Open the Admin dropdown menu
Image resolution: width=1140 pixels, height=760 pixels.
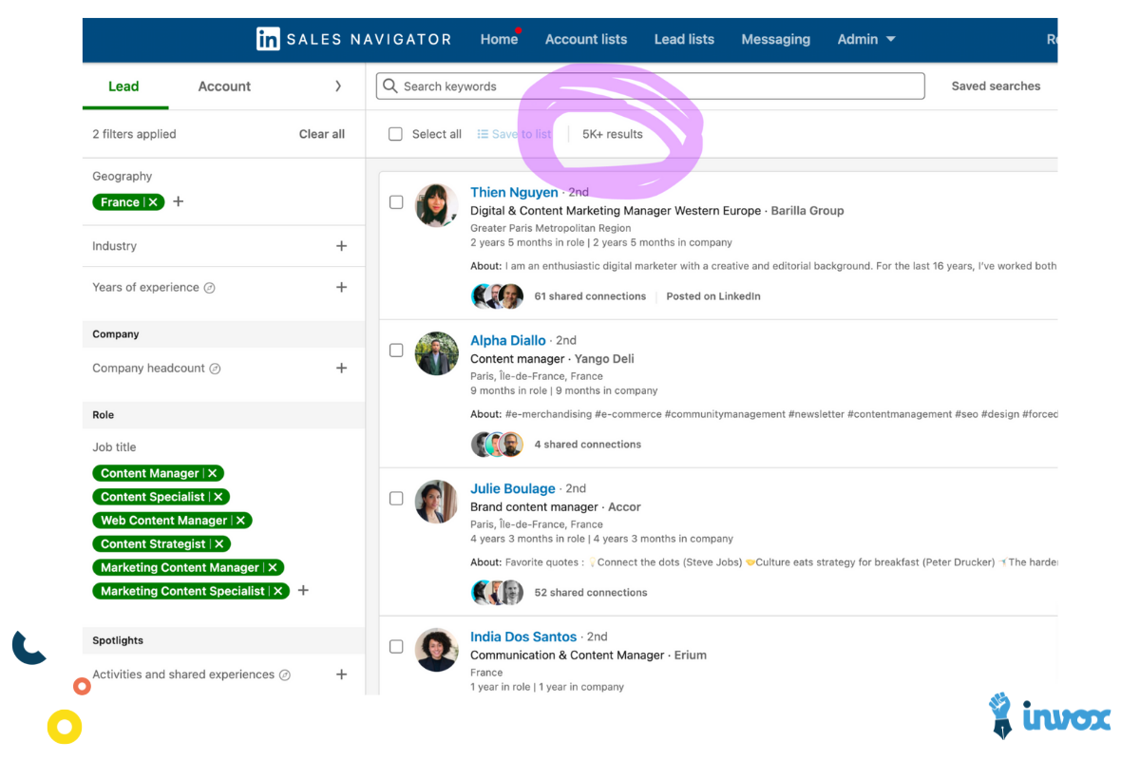pyautogui.click(x=866, y=39)
